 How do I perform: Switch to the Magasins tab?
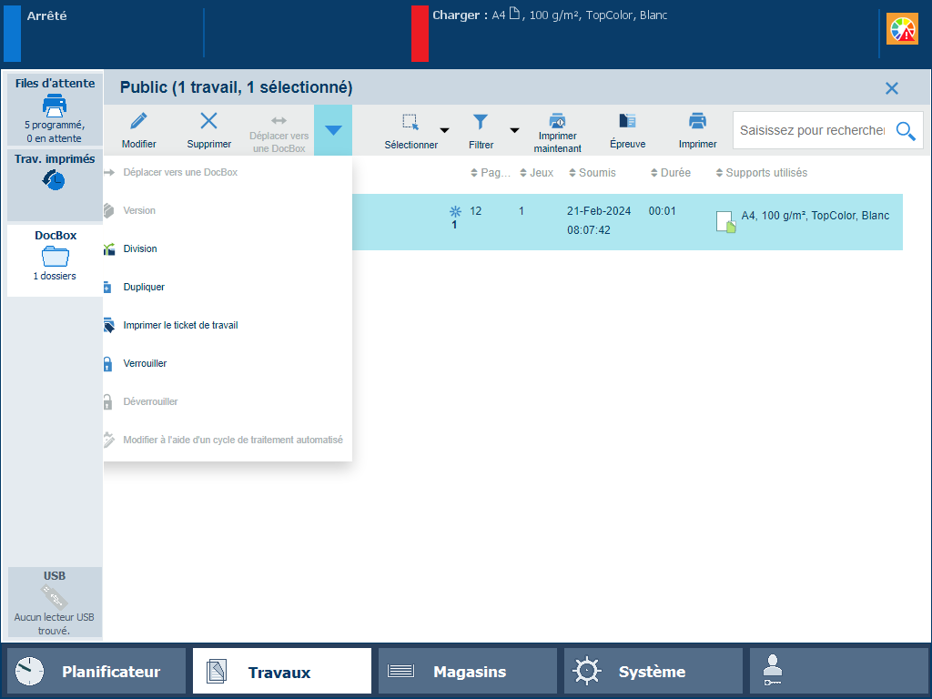[468, 672]
